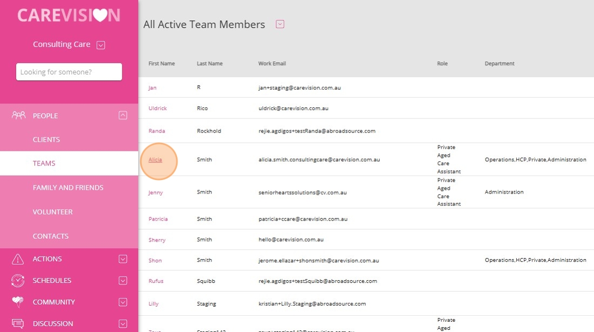Screen dimensions: 594x332
Task: Open the All Active Team Members filter dropdown
Action: click(x=280, y=24)
